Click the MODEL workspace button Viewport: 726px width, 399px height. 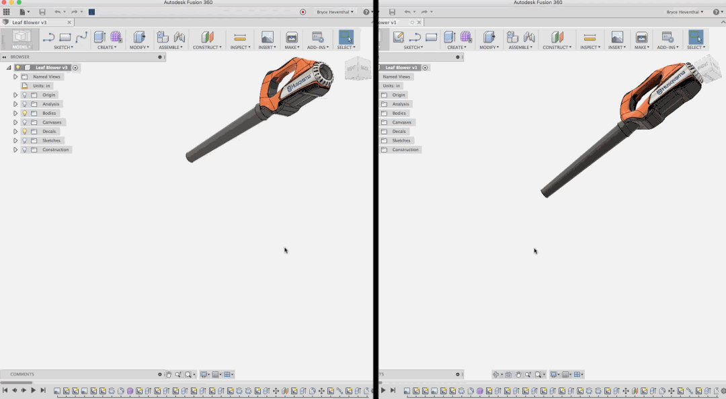pos(22,40)
